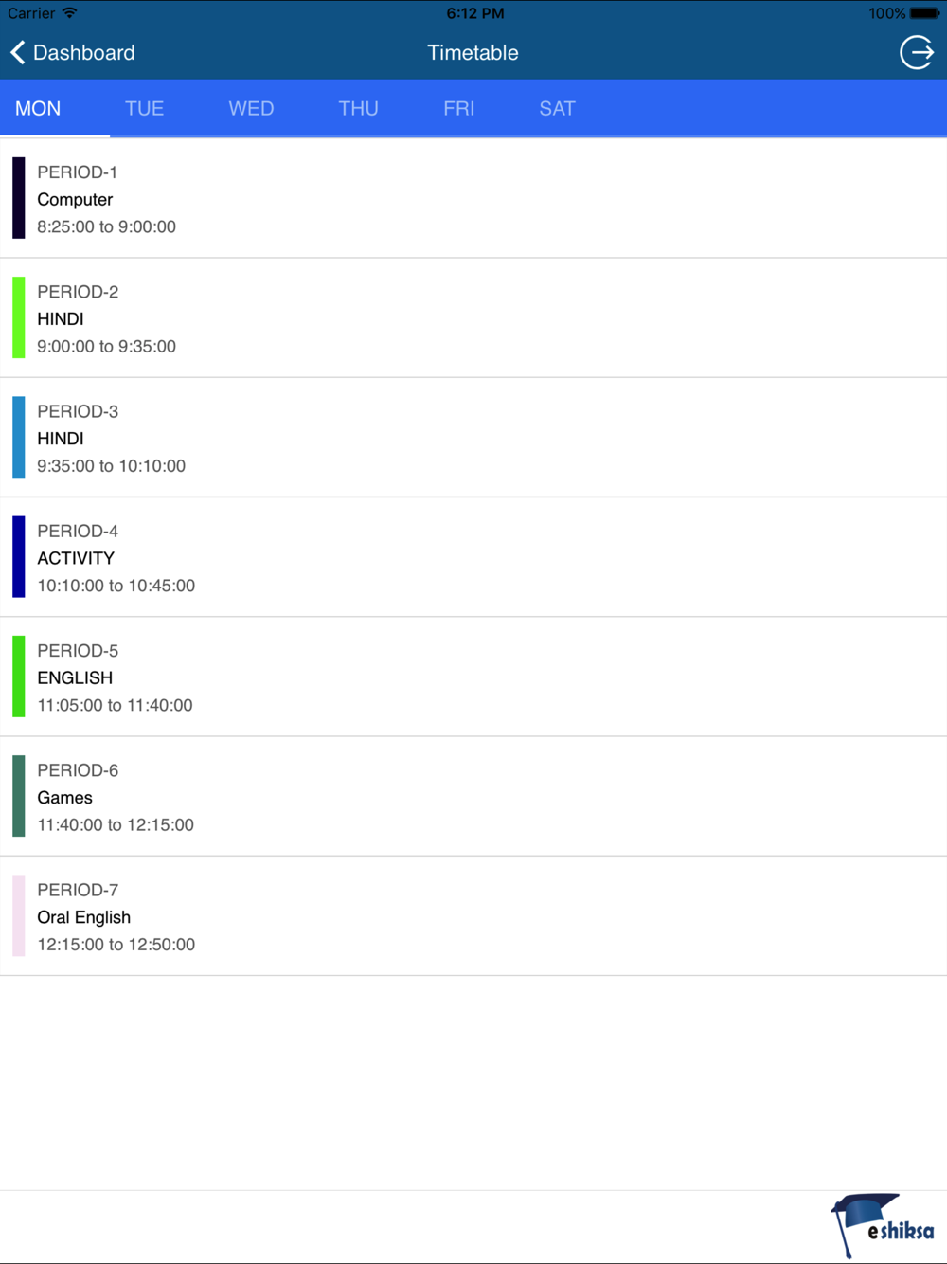This screenshot has height=1264, width=947.
Task: Tap the pink color bar for Oral English
Action: coord(18,915)
